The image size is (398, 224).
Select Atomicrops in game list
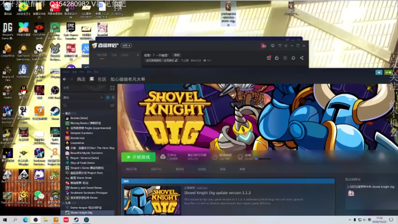click(78, 138)
